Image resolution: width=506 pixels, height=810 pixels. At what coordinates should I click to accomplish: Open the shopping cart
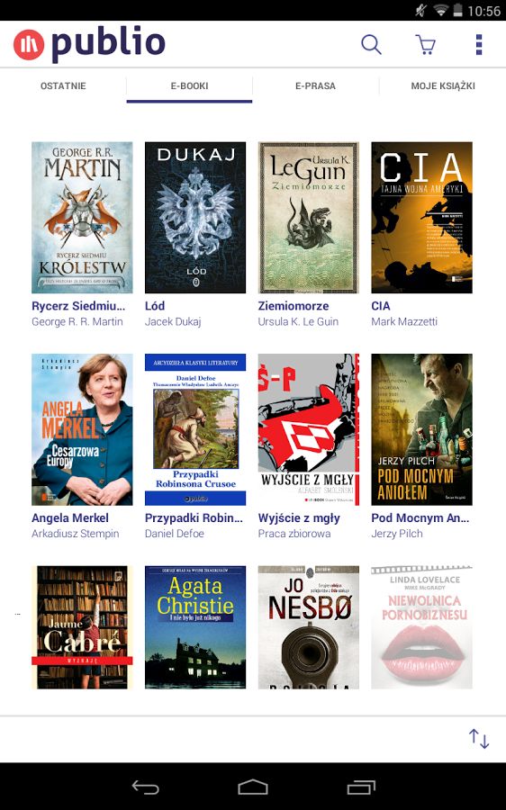[426, 45]
